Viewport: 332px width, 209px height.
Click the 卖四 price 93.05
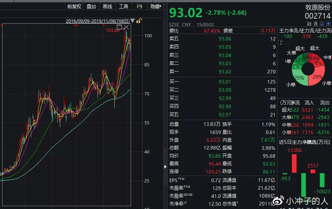pyautogui.click(x=225, y=47)
